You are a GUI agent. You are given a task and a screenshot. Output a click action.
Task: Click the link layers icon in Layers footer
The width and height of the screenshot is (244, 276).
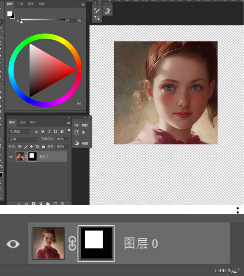tap(19, 204)
